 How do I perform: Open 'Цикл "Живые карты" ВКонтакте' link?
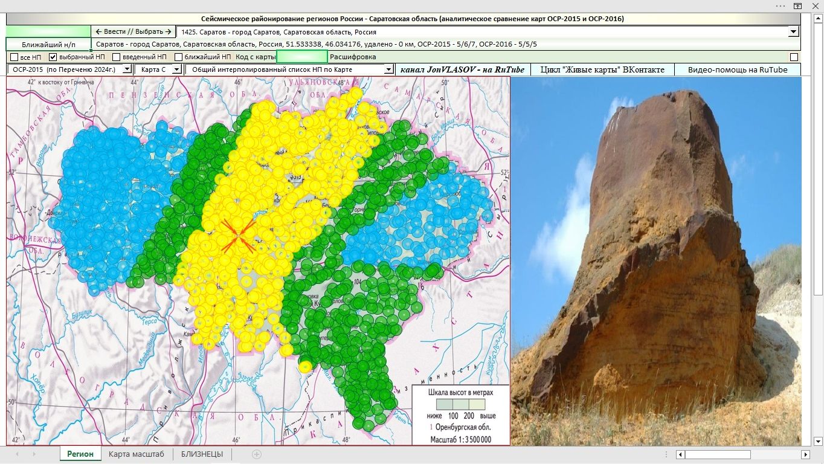coord(602,69)
